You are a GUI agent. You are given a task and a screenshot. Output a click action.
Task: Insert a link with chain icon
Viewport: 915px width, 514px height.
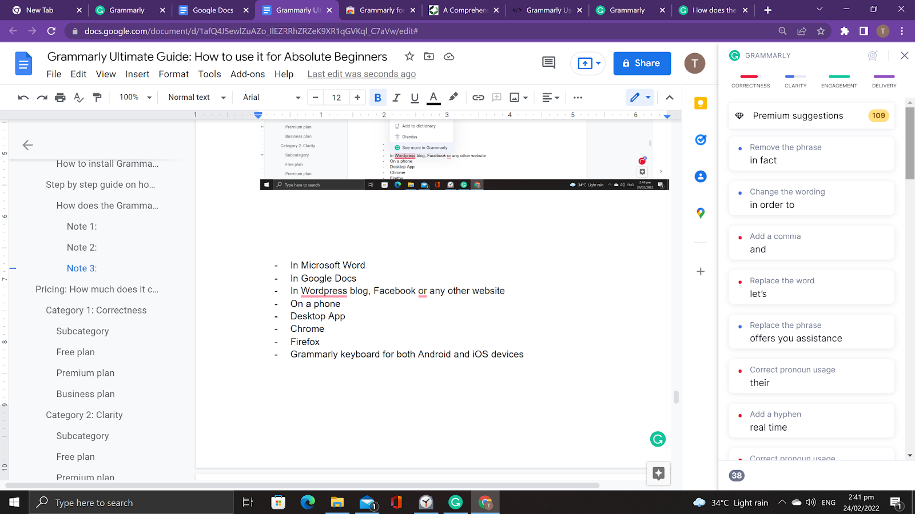pos(478,98)
